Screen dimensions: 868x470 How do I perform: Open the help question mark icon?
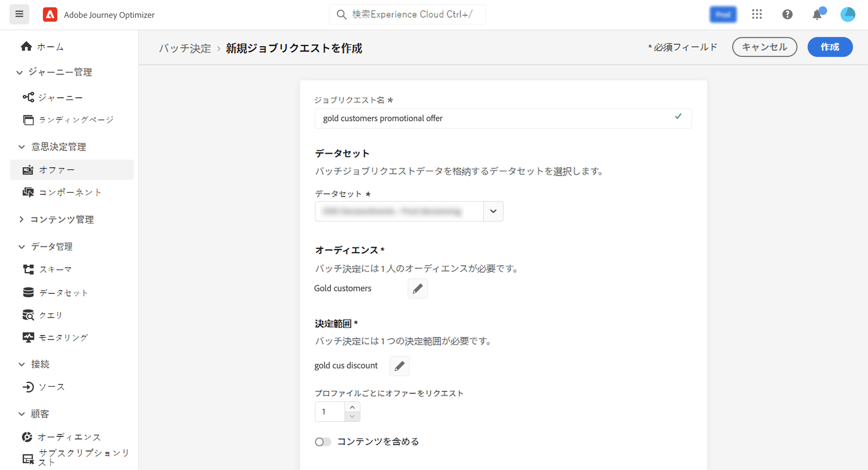coord(787,14)
